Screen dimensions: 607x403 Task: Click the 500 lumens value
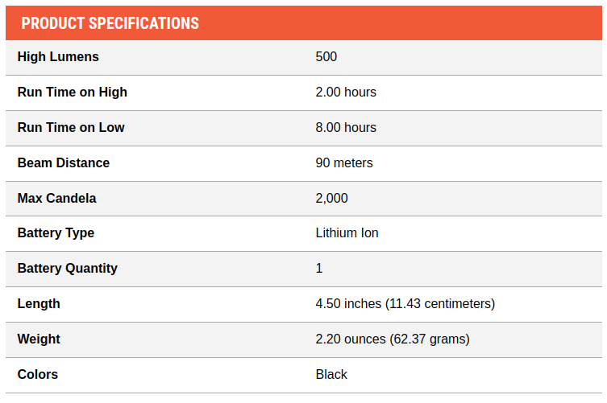point(326,57)
